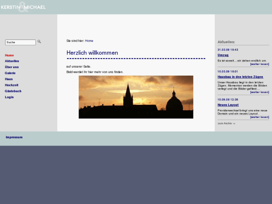Screen dimensions: 272x204
Task: Select Galerie in the sidebar
Action: (x=10, y=73)
